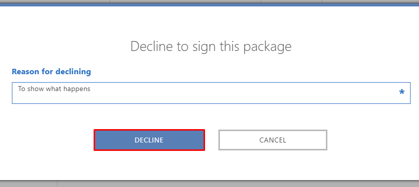
Task: Click the blue header bar above dialog
Action: [x=209, y=5]
